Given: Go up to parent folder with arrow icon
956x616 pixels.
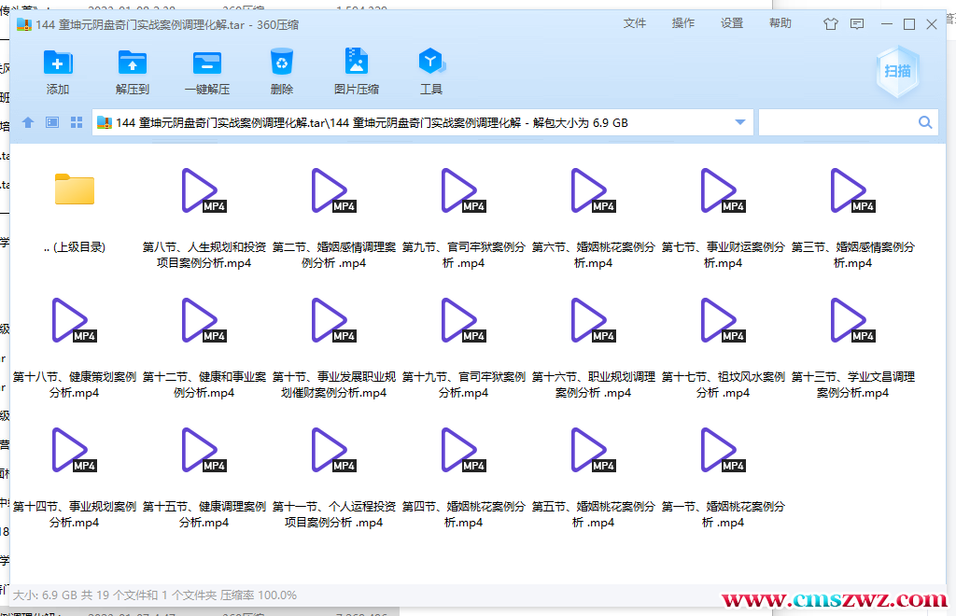Looking at the screenshot, I should [x=27, y=122].
